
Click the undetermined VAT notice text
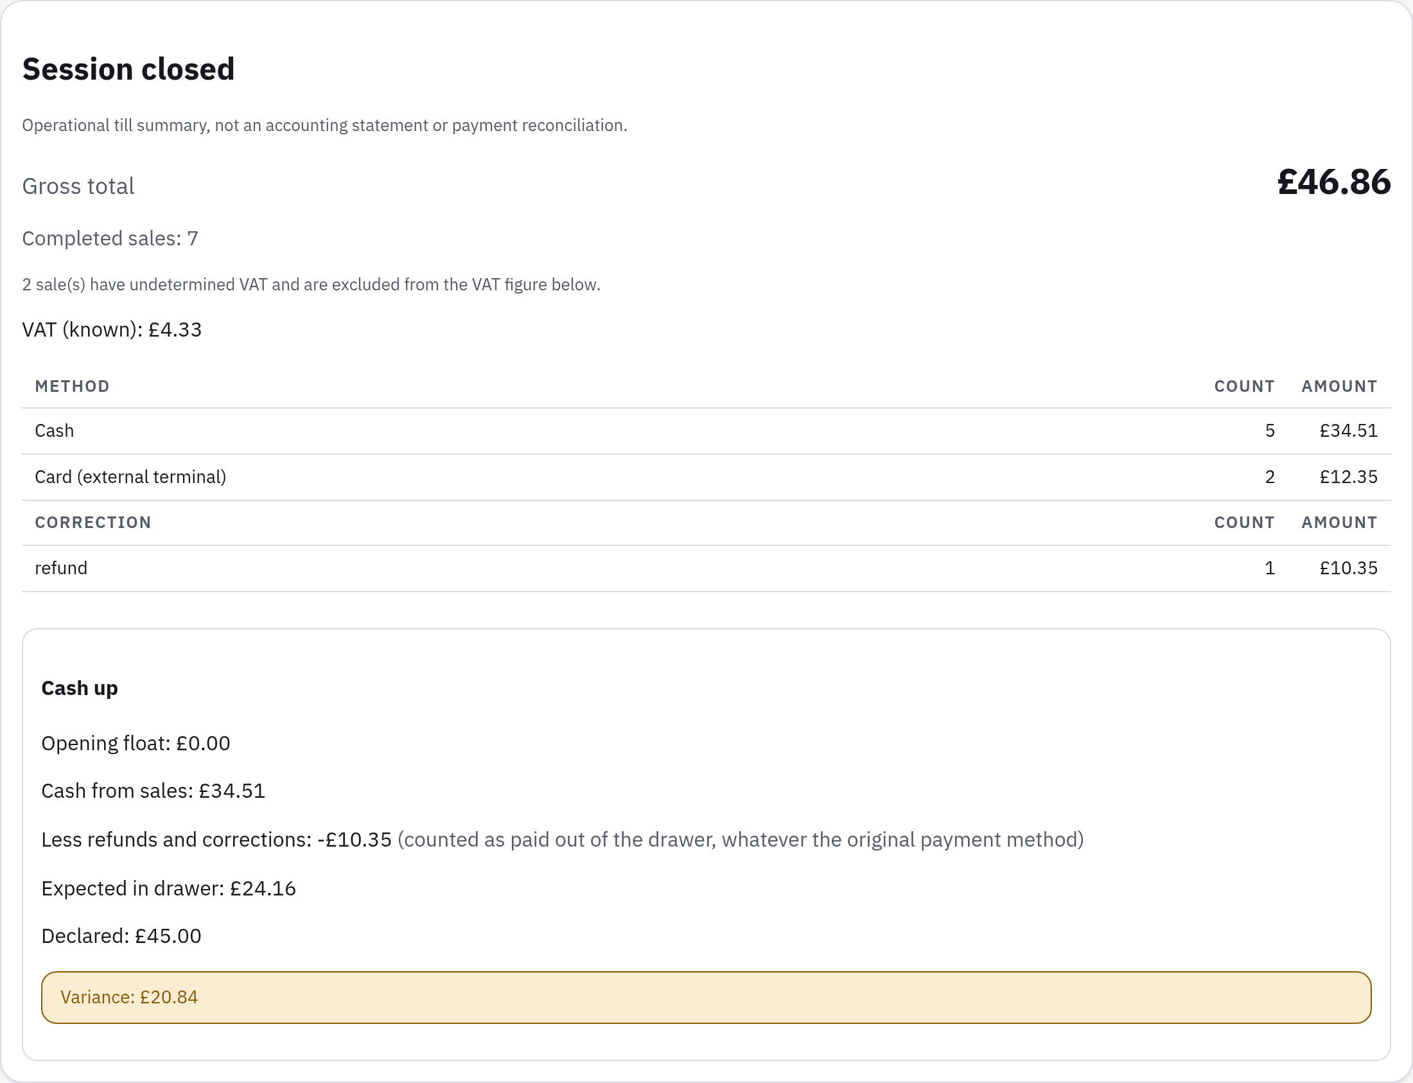pyautogui.click(x=312, y=285)
